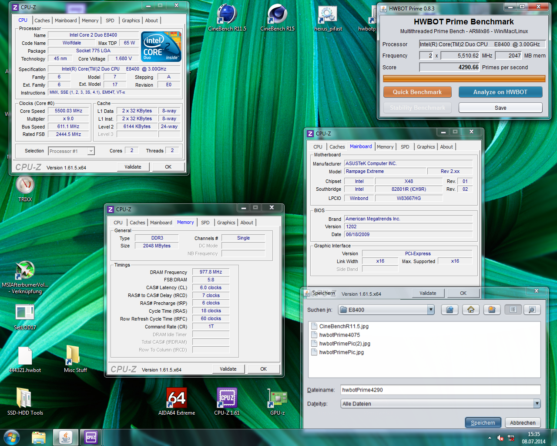Click Save button in HWBOT Prime

500,108
